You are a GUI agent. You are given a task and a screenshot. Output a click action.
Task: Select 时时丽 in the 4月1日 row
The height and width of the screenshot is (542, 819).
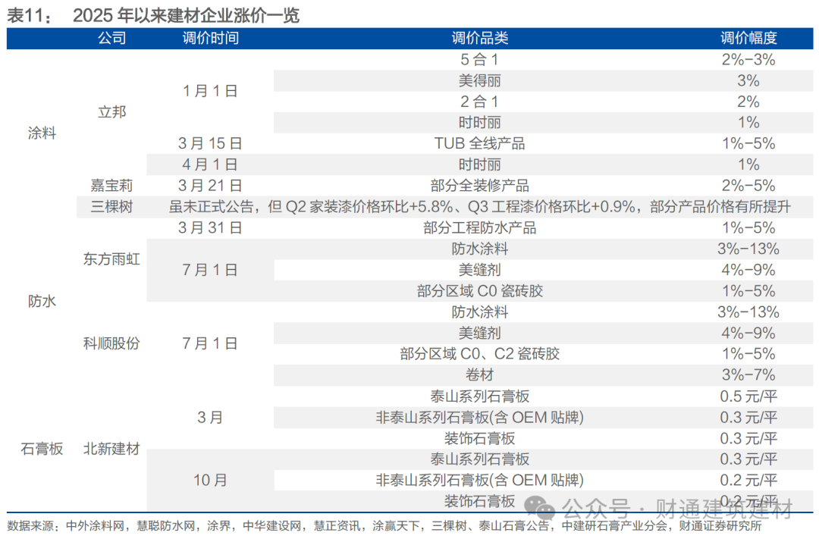click(x=480, y=164)
